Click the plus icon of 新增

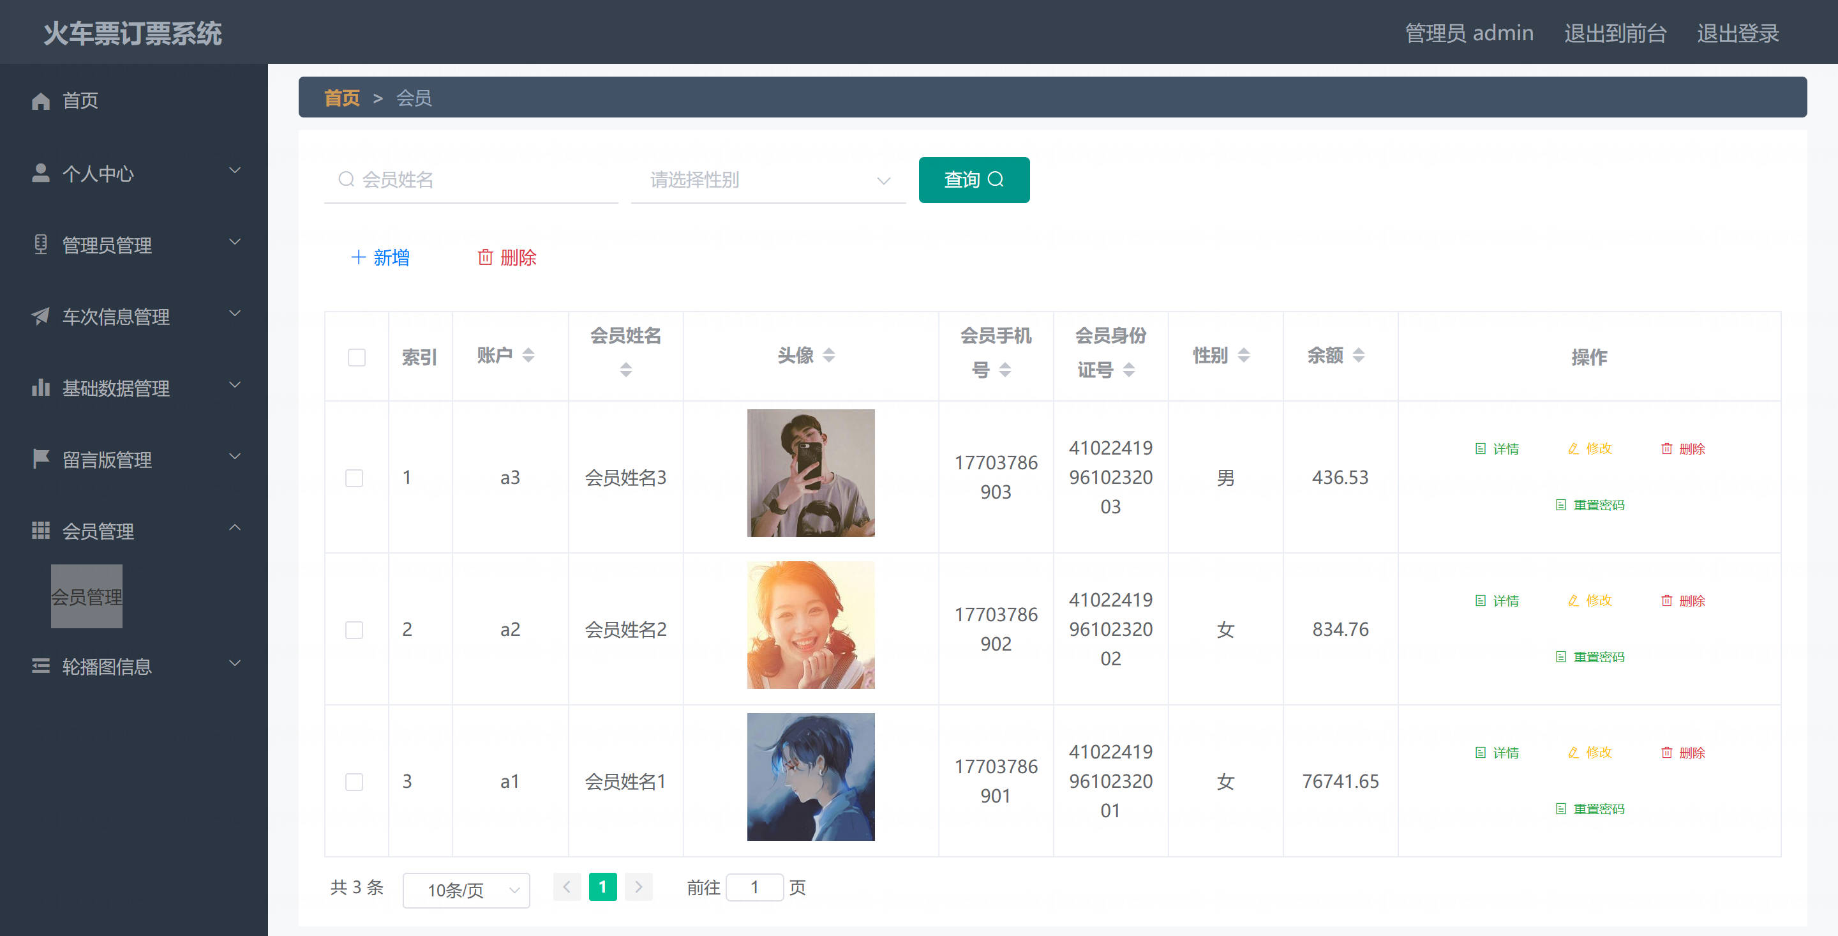point(358,257)
